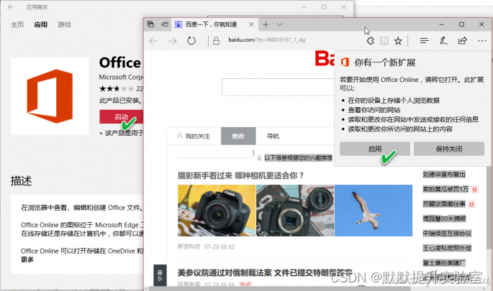Viewport: 493px width, 291px height.
Task: Click Edge back navigation arrow
Action: pos(153,41)
